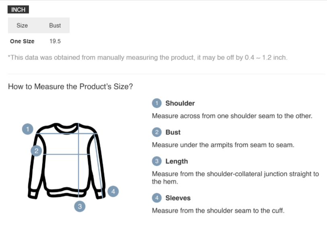Click the number 2 badge beside Bust
The width and height of the screenshot is (327, 225).
point(157,132)
